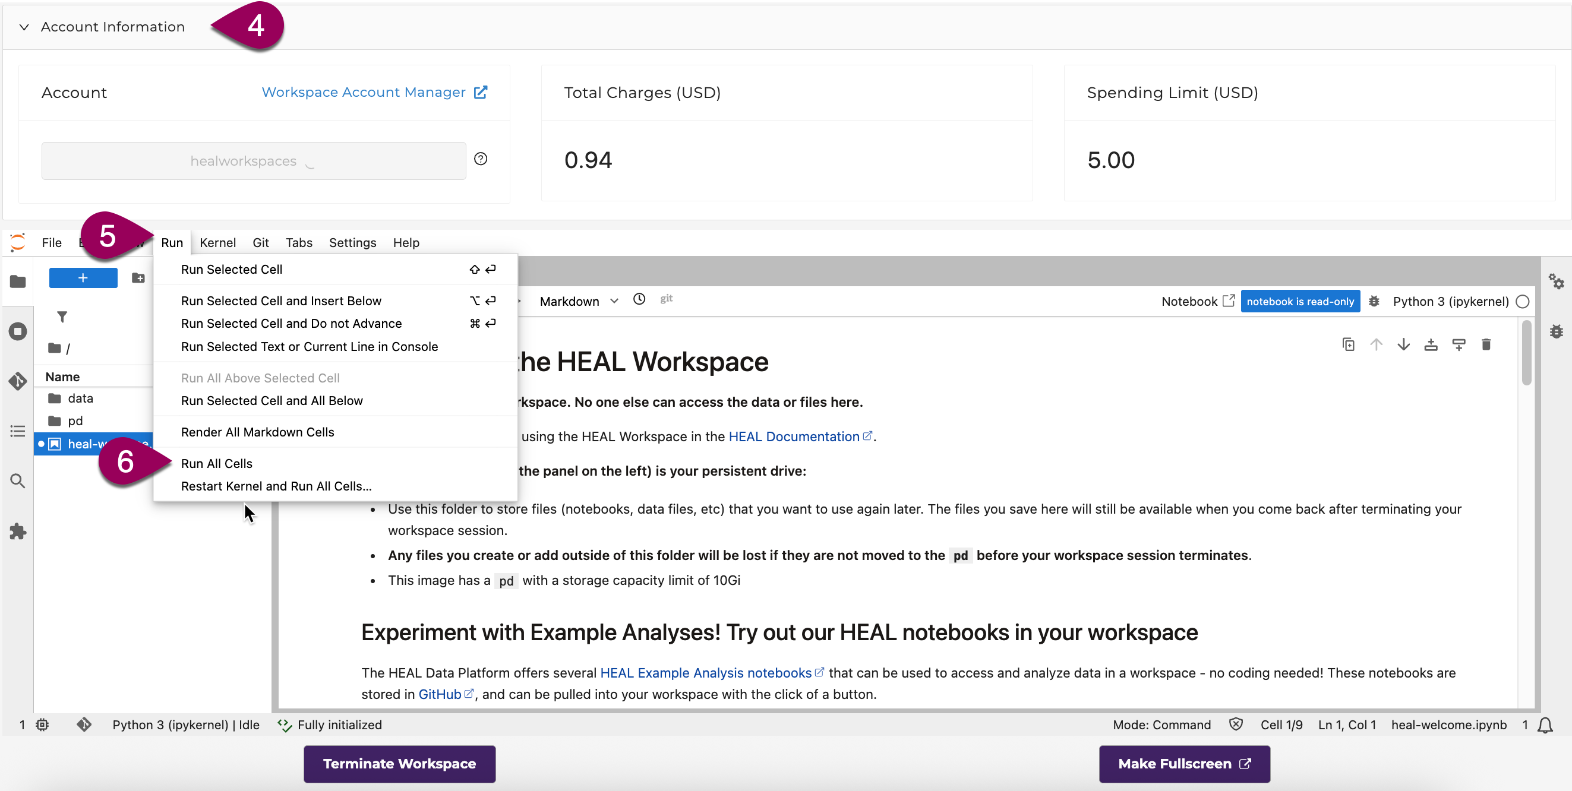The height and width of the screenshot is (791, 1572).
Task: Choose Run Selected Cell and Do not Advance
Action: click(336, 323)
